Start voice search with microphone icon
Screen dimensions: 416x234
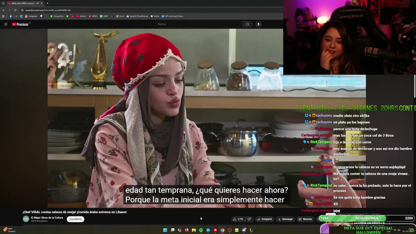[x=258, y=24]
